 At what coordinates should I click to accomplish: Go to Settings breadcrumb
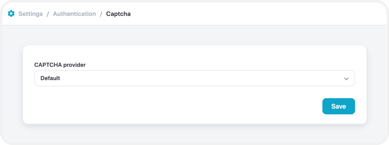click(x=31, y=14)
